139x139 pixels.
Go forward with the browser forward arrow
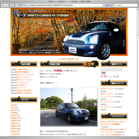(7, 5)
